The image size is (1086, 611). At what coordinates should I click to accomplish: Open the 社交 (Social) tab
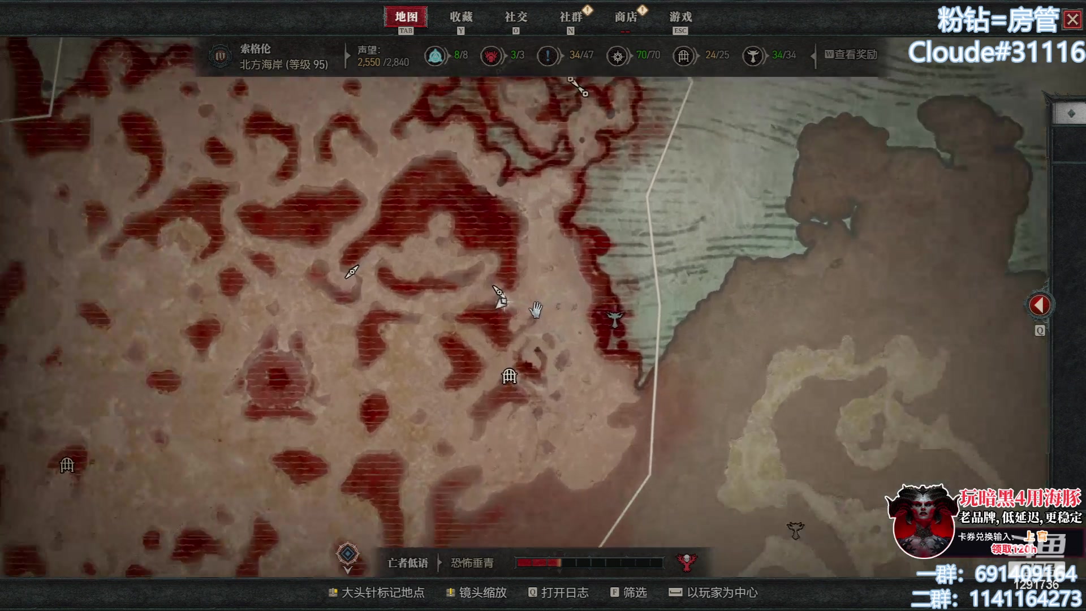point(516,17)
